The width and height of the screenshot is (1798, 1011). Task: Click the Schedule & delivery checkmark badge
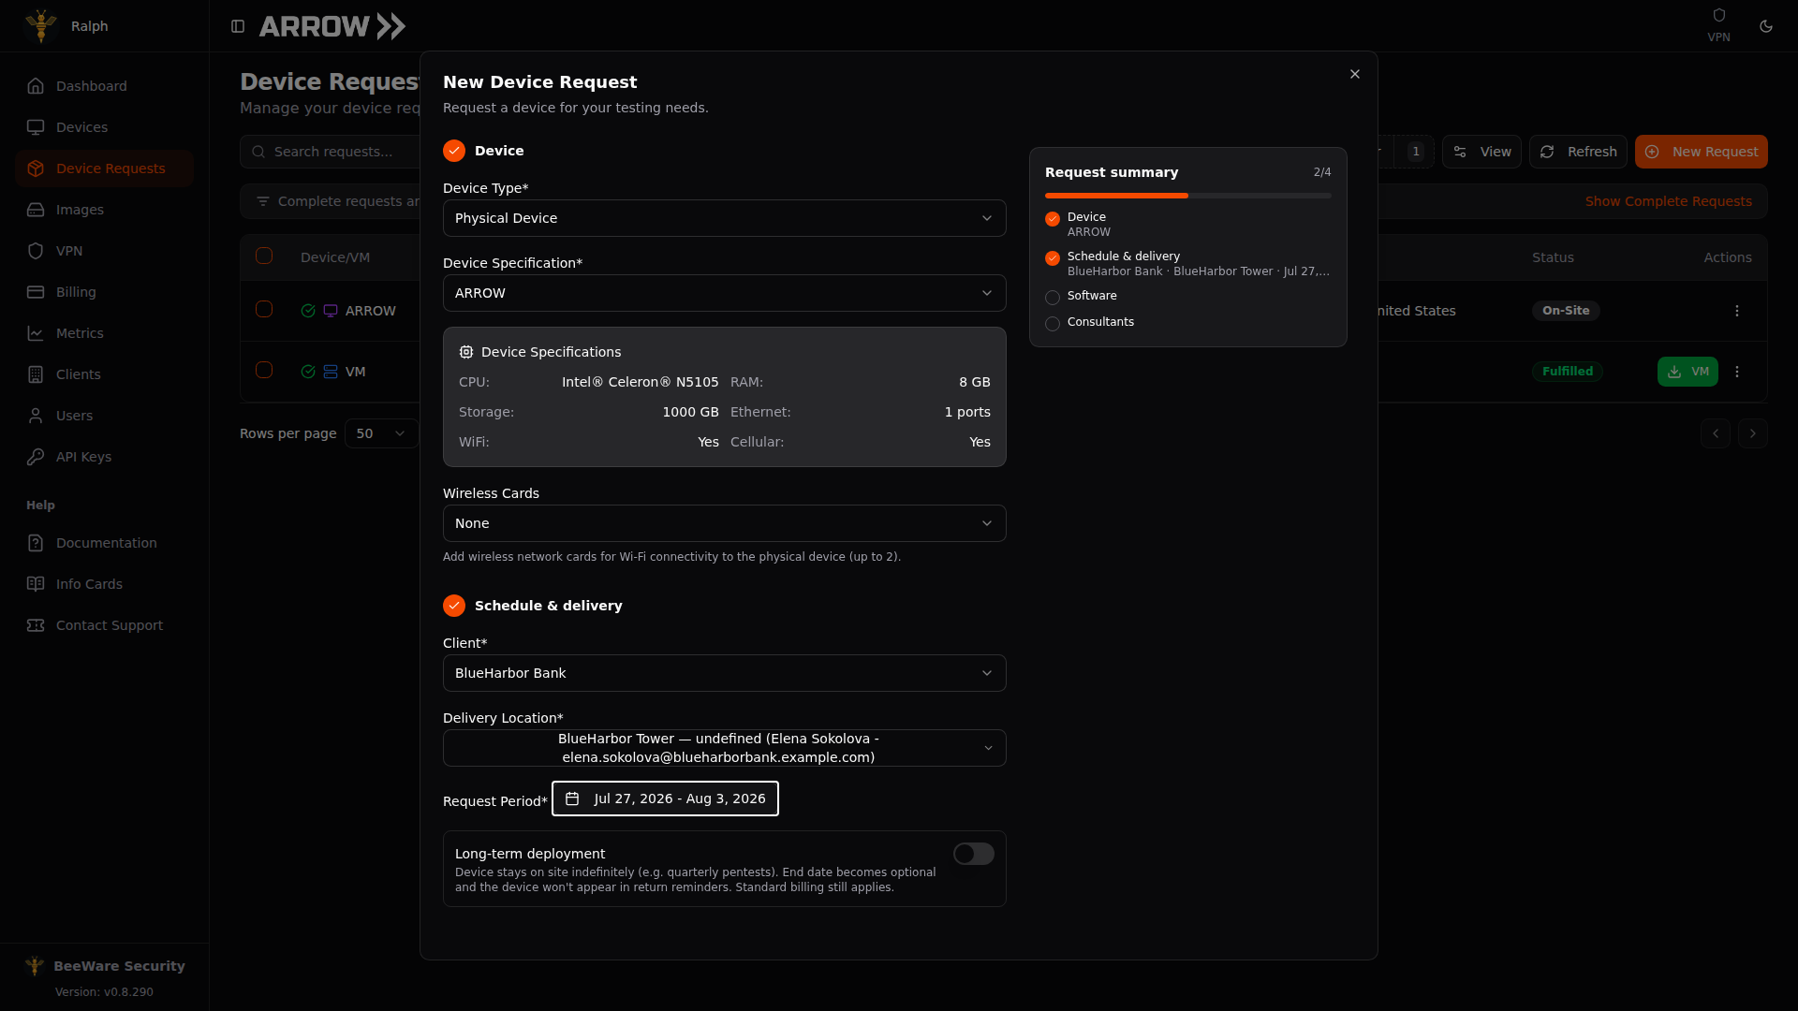454,606
